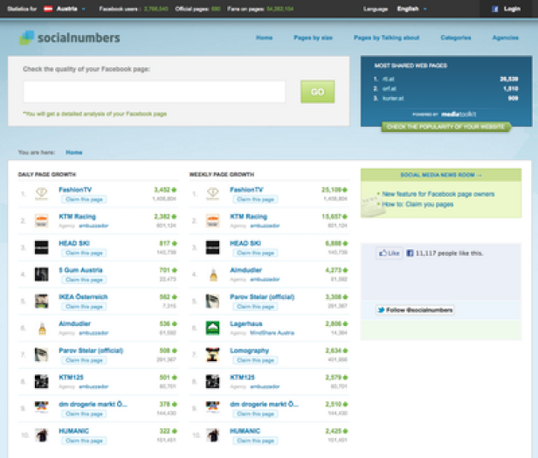The width and height of the screenshot is (538, 458).
Task: Open HUMANIC link in daily growth
Action: pos(73,431)
